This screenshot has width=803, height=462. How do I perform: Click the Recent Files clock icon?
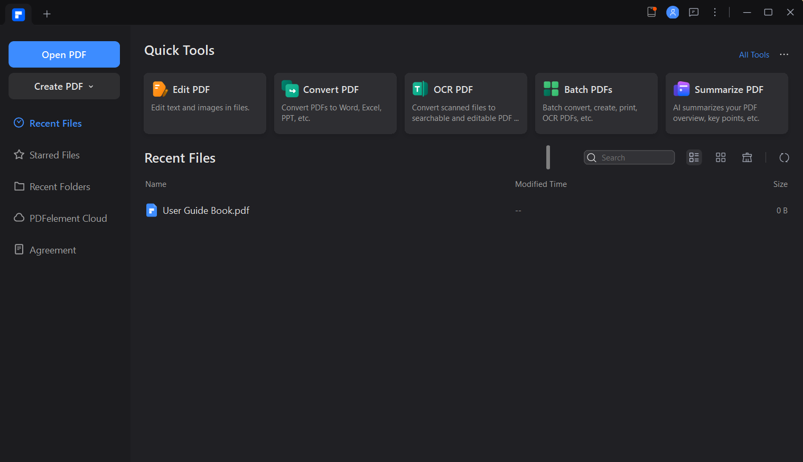pos(19,122)
